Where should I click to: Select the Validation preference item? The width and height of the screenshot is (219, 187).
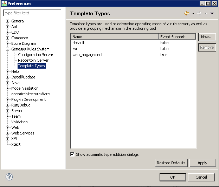19,122
